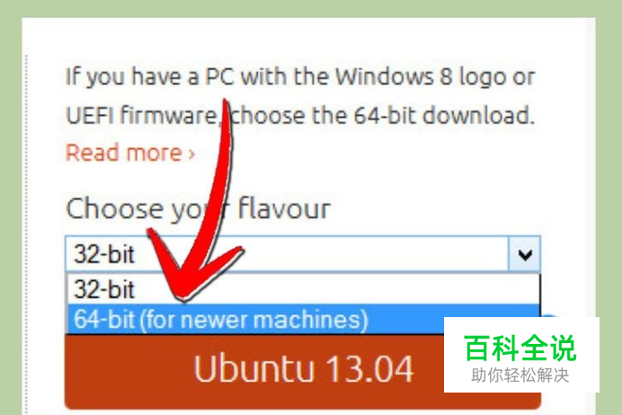Expand the flavour dropdown arrow
Image resolution: width=622 pixels, height=415 pixels.
click(524, 254)
